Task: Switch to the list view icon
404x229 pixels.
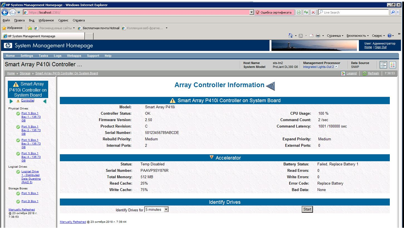Action: [383, 65]
